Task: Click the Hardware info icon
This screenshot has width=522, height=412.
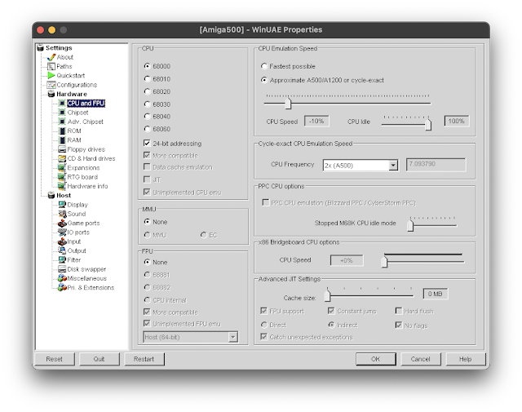Action: [62, 186]
